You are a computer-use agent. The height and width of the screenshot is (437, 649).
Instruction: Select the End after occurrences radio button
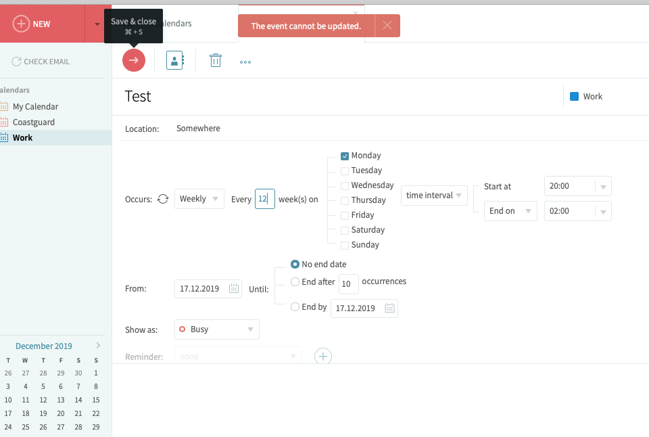click(x=295, y=281)
